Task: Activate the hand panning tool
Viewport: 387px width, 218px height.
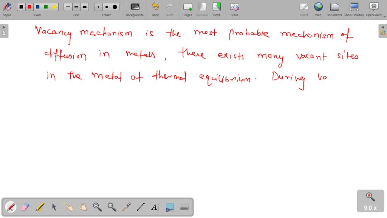Action: 82,207
